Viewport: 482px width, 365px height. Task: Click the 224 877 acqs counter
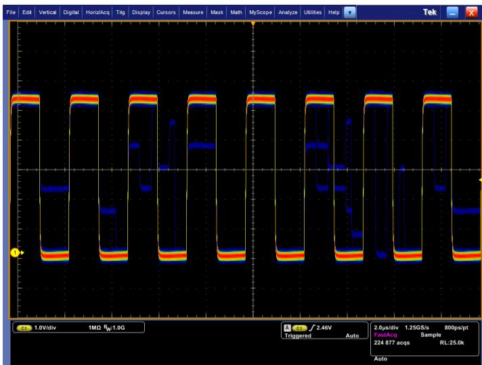[x=391, y=343]
